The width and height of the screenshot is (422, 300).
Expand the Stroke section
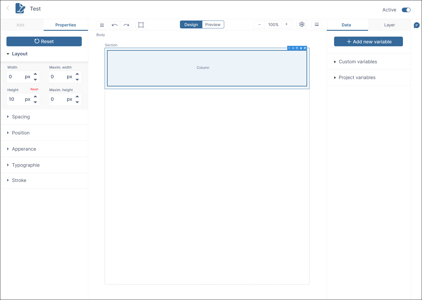(44, 180)
